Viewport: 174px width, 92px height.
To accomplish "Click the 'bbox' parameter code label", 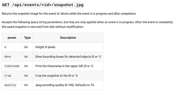I will [8, 57].
